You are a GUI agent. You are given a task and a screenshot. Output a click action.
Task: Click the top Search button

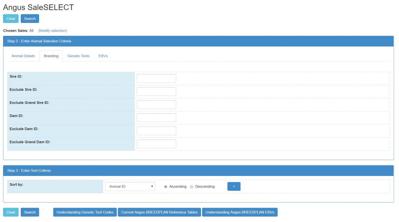pyautogui.click(x=30, y=19)
